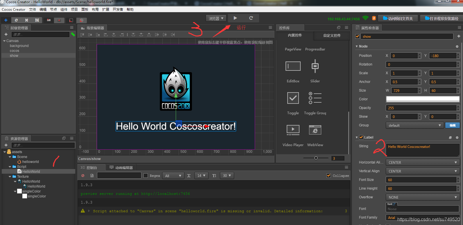Click the 打开程序安装路径 button
Image resolution: width=463 pixels, height=225 pixels.
pos(442,18)
